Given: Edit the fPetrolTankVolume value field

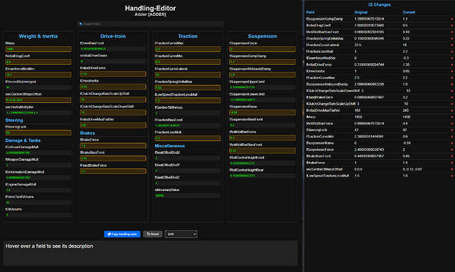Looking at the screenshot, I should (x=38, y=202).
